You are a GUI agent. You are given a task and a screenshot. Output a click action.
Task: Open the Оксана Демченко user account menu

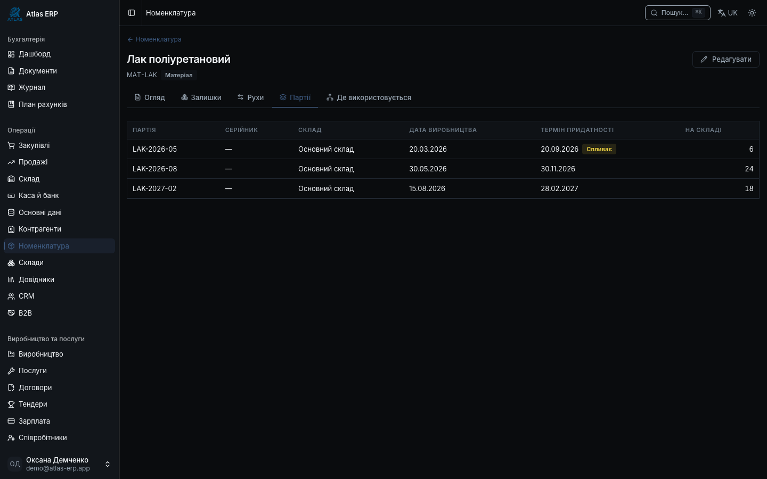pos(59,464)
